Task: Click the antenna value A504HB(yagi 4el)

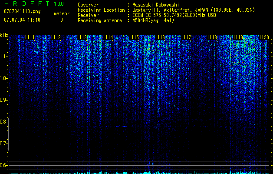Action: tap(153, 20)
